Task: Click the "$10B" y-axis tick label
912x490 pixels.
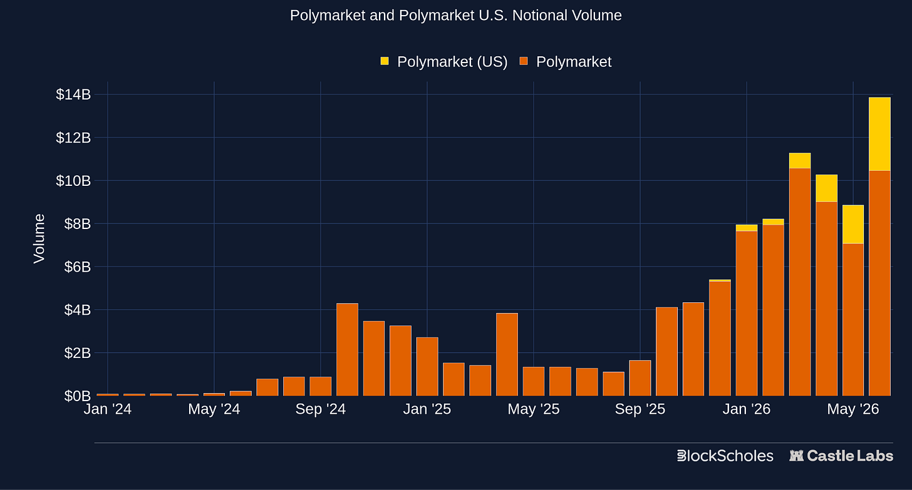Action: tap(73, 181)
